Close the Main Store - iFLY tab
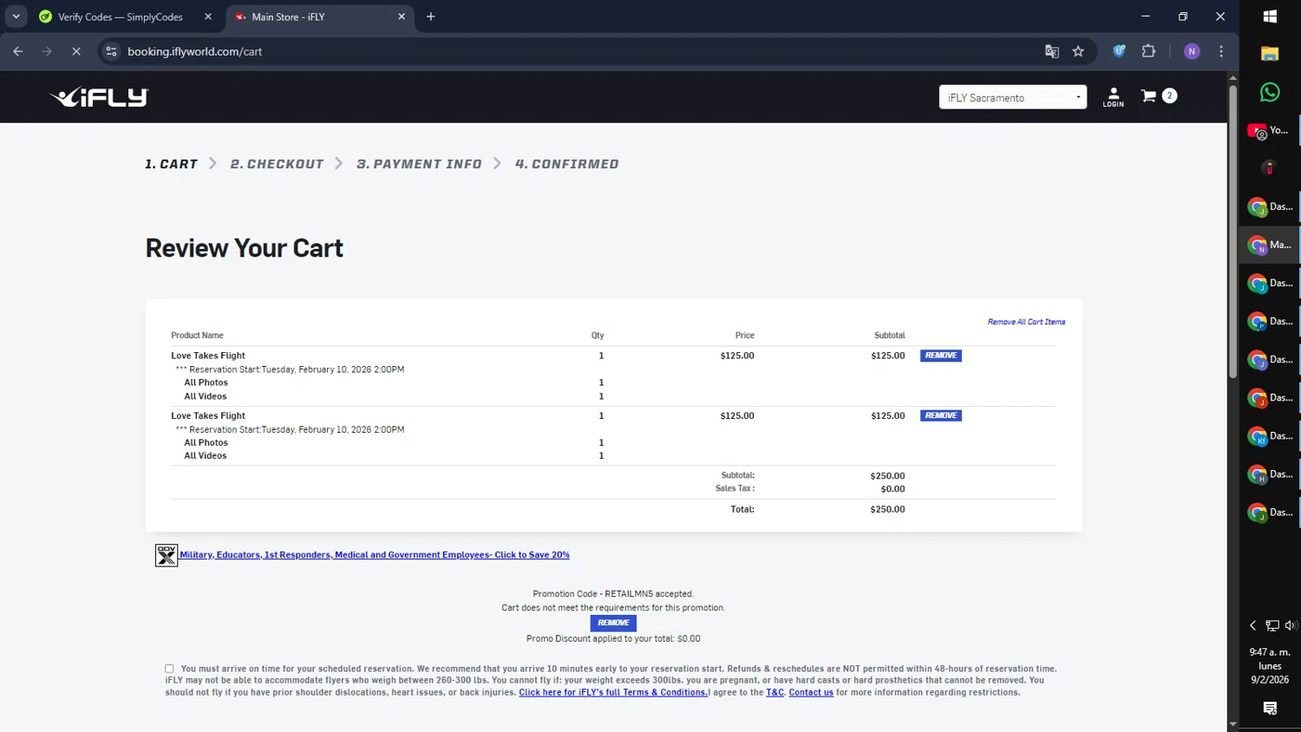Screen dimensions: 1301x732 coord(402,16)
